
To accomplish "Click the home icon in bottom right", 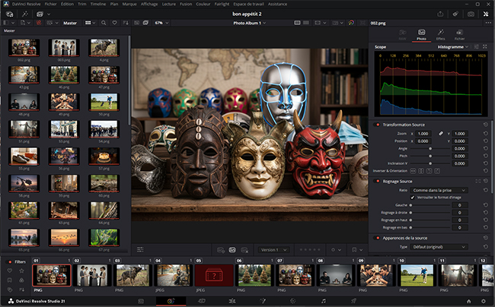I will point(469,302).
